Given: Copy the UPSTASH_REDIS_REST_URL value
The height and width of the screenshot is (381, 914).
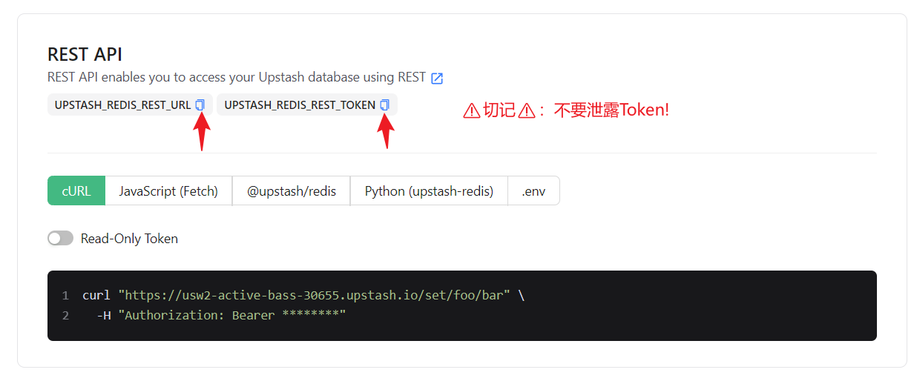Looking at the screenshot, I should (200, 105).
